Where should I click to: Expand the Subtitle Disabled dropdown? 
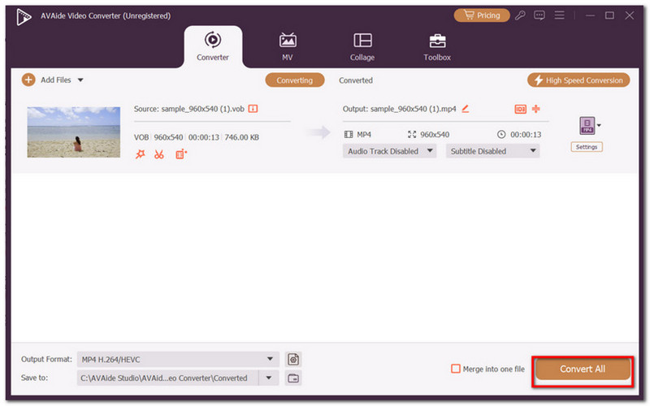[x=492, y=151]
